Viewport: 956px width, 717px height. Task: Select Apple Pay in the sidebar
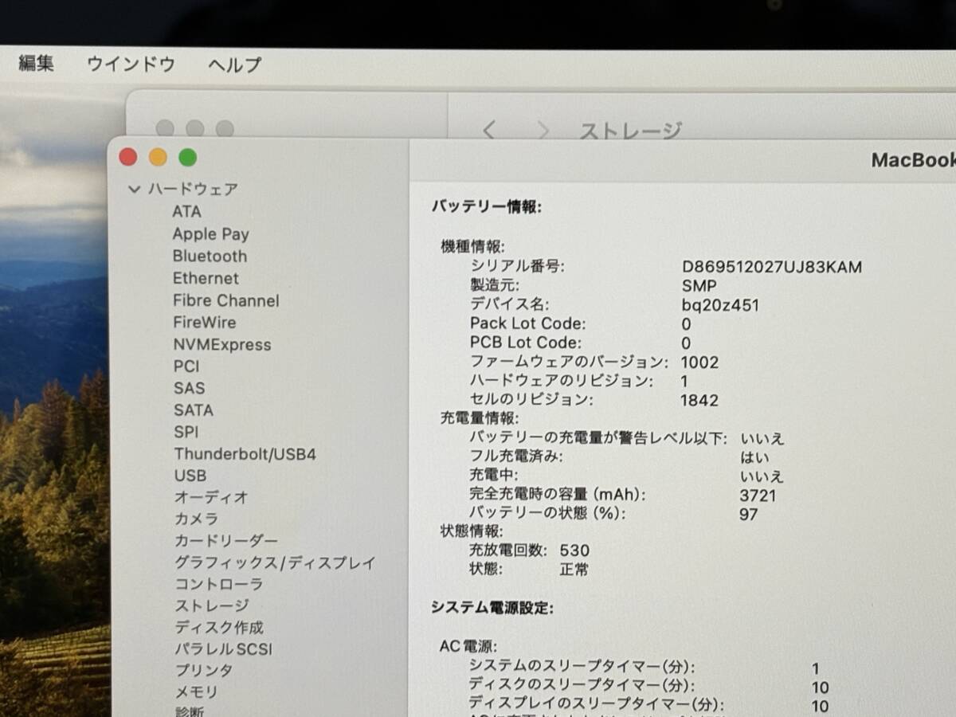pos(210,234)
